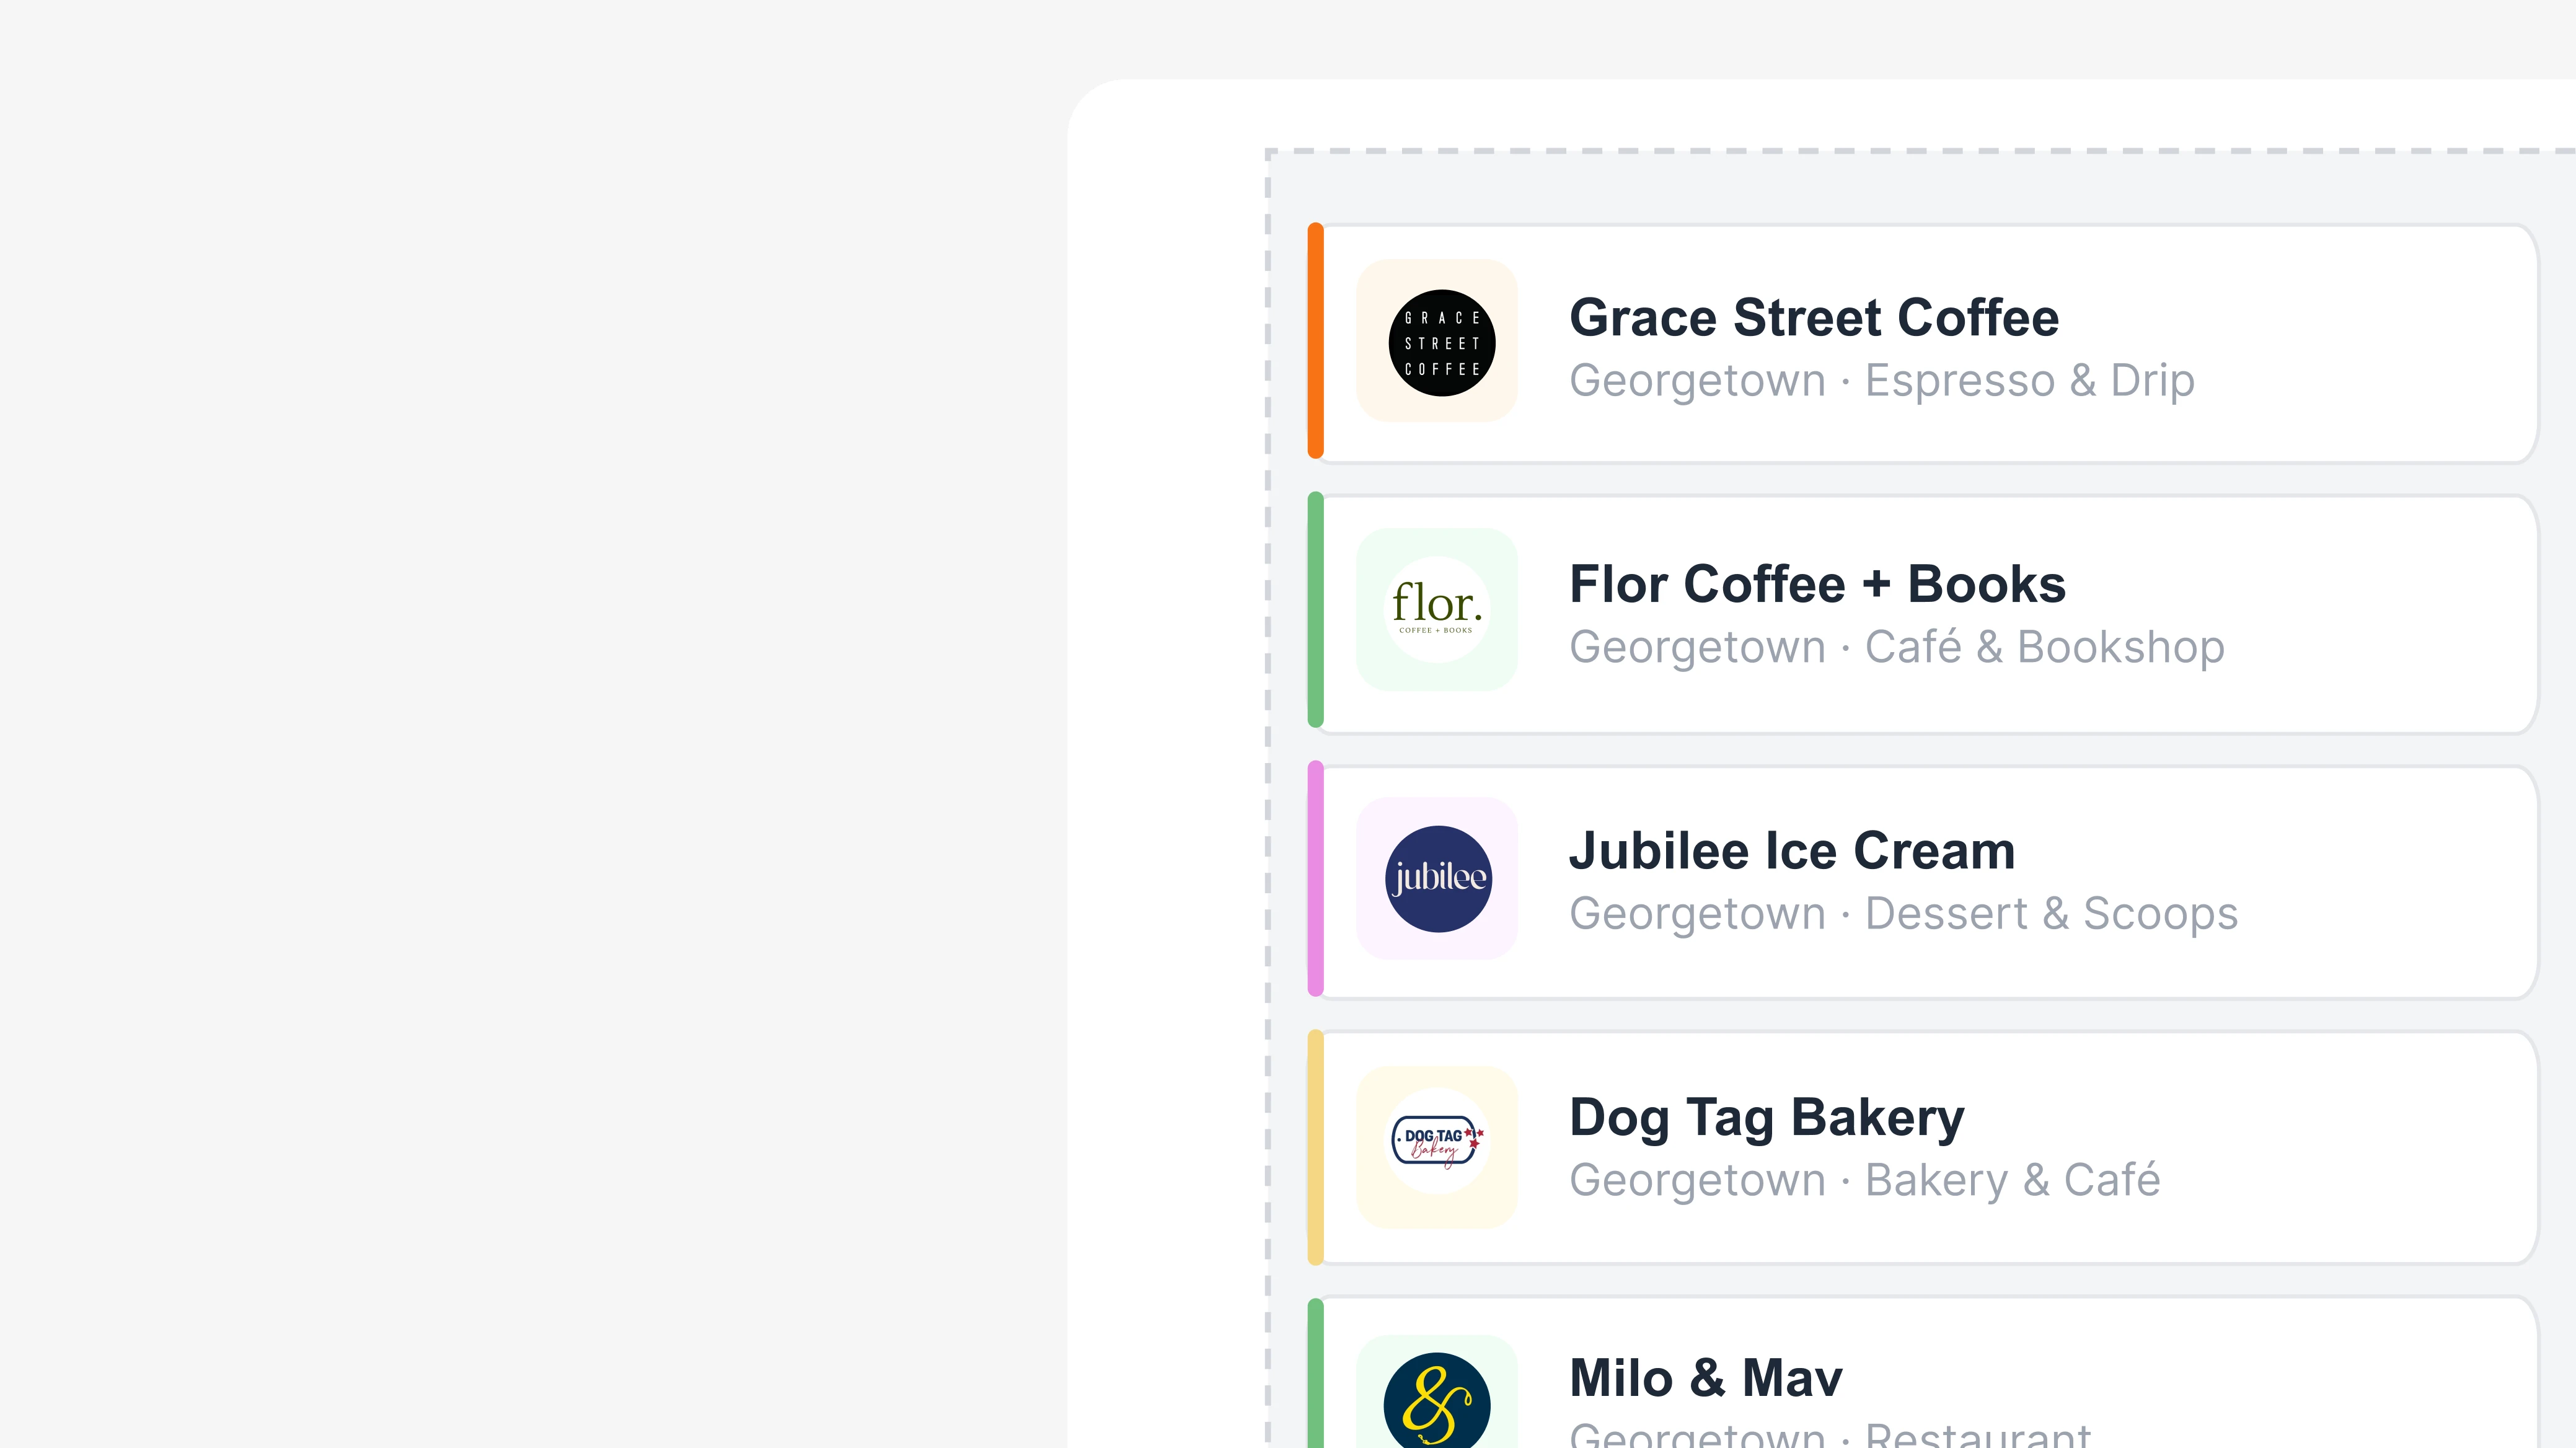Click the green accent bar on Milo & Mav card
Viewport: 2576px width, 1448px height.
tap(1316, 1380)
